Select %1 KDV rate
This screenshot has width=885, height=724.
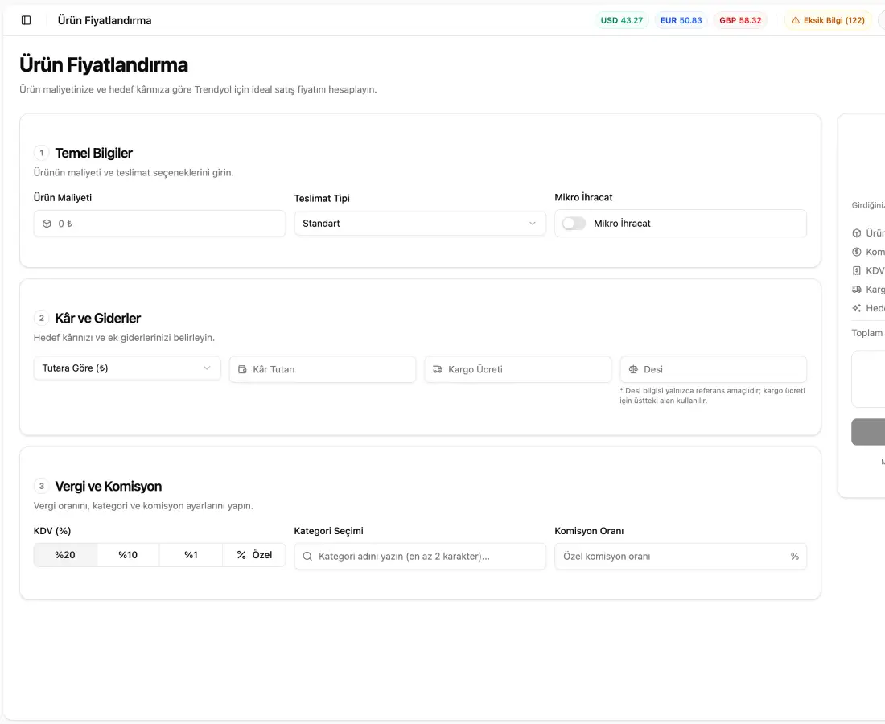coord(191,555)
